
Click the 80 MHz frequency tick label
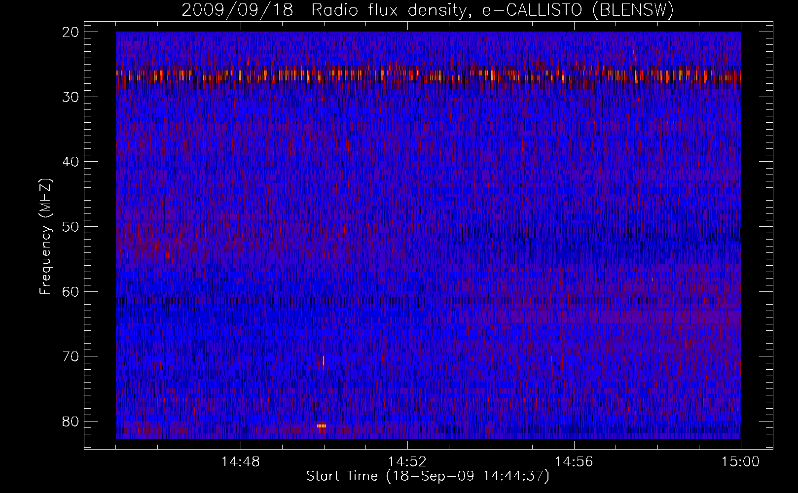point(72,421)
